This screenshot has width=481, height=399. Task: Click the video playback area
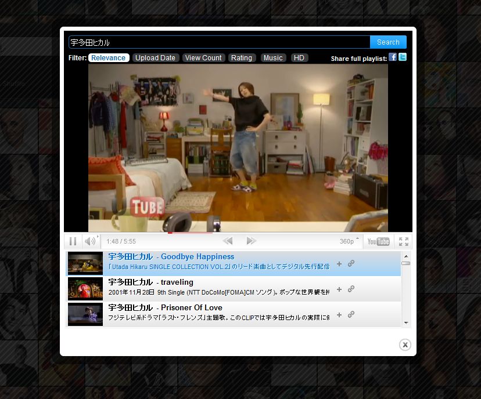[x=238, y=148]
